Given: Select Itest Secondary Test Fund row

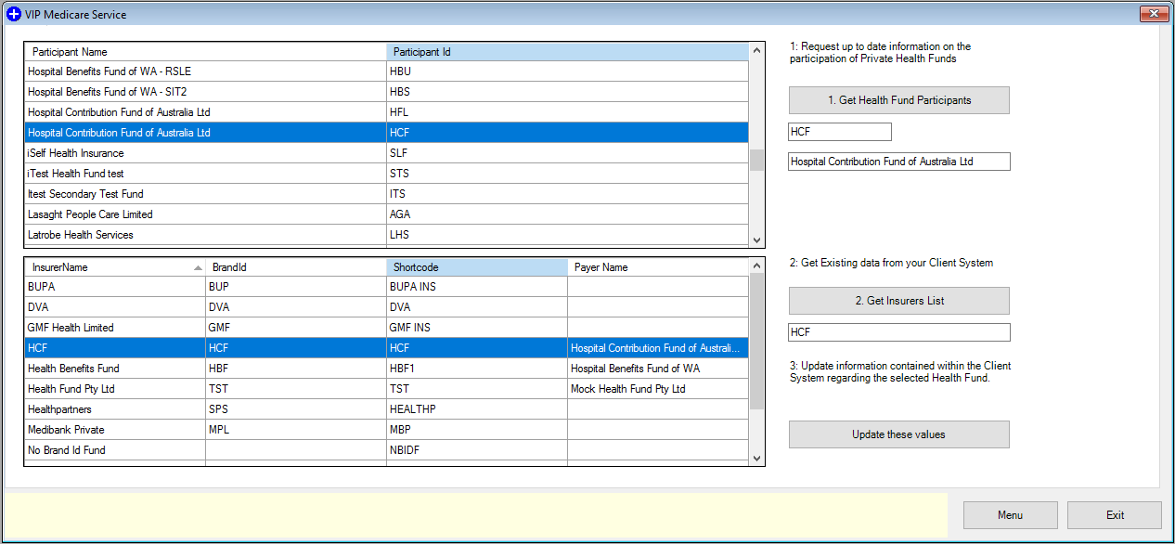Looking at the screenshot, I should click(x=386, y=194).
